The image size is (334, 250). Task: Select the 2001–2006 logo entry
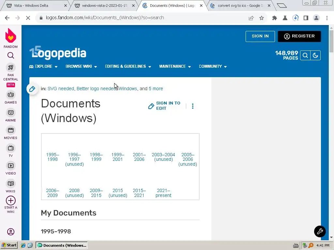pos(139,157)
